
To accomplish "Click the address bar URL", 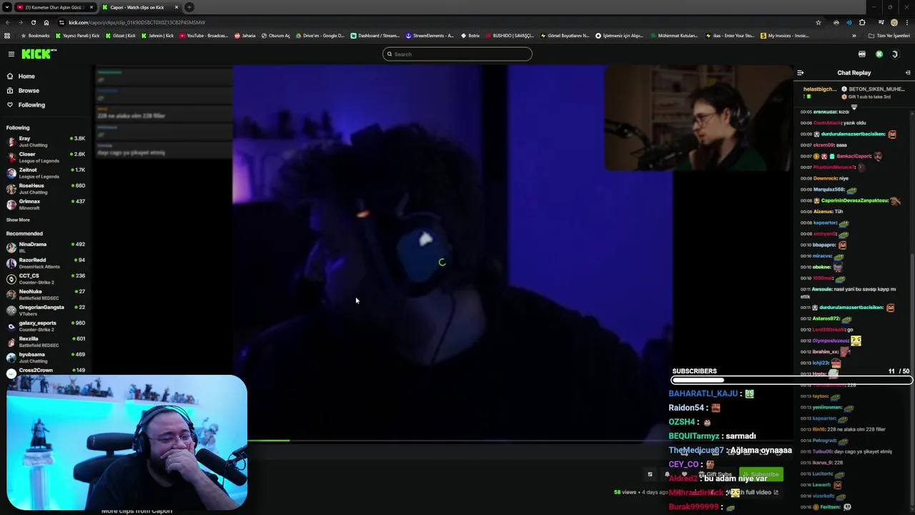I will (137, 22).
